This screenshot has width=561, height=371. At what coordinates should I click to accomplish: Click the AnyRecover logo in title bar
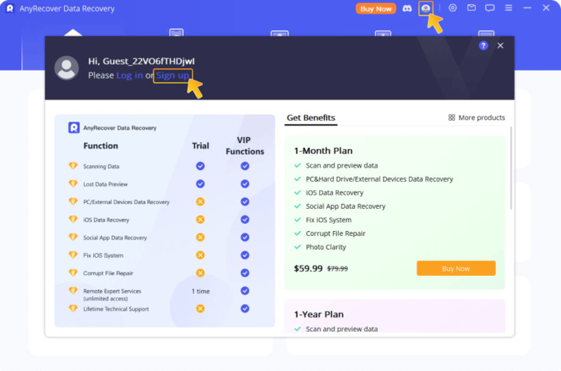point(9,9)
